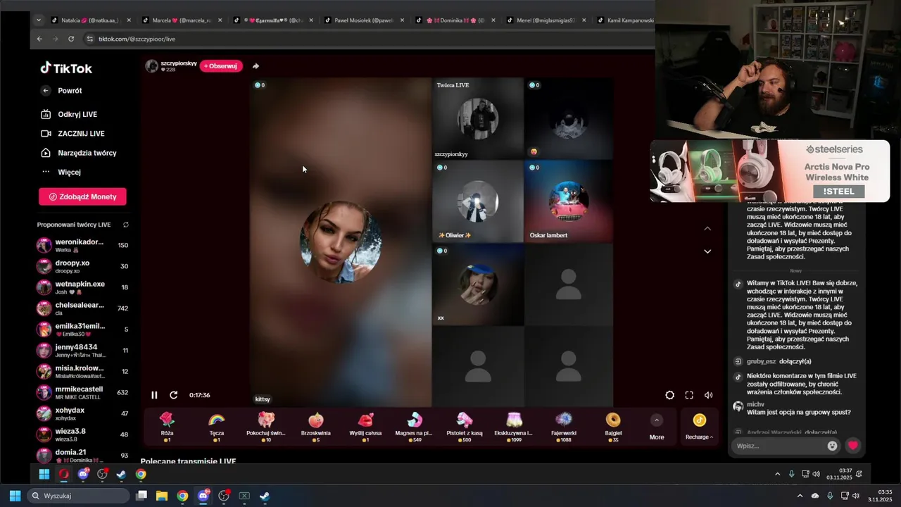Pick the Wyślij całusa gift
Screen dimensions: 901x507
365,427
